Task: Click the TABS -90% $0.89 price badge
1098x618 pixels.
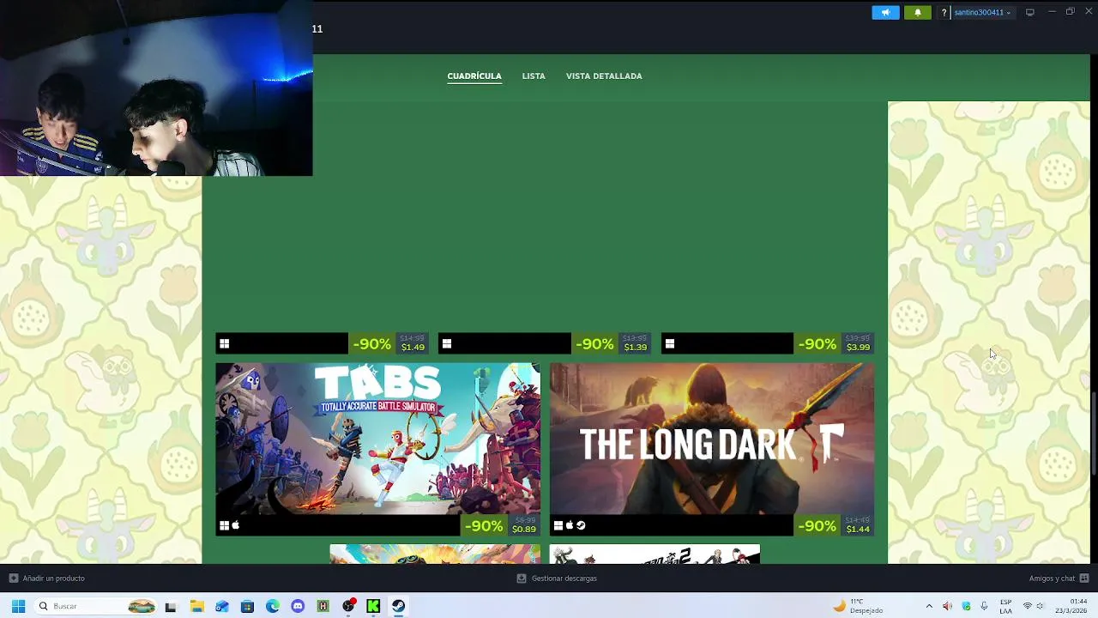Action: point(501,525)
